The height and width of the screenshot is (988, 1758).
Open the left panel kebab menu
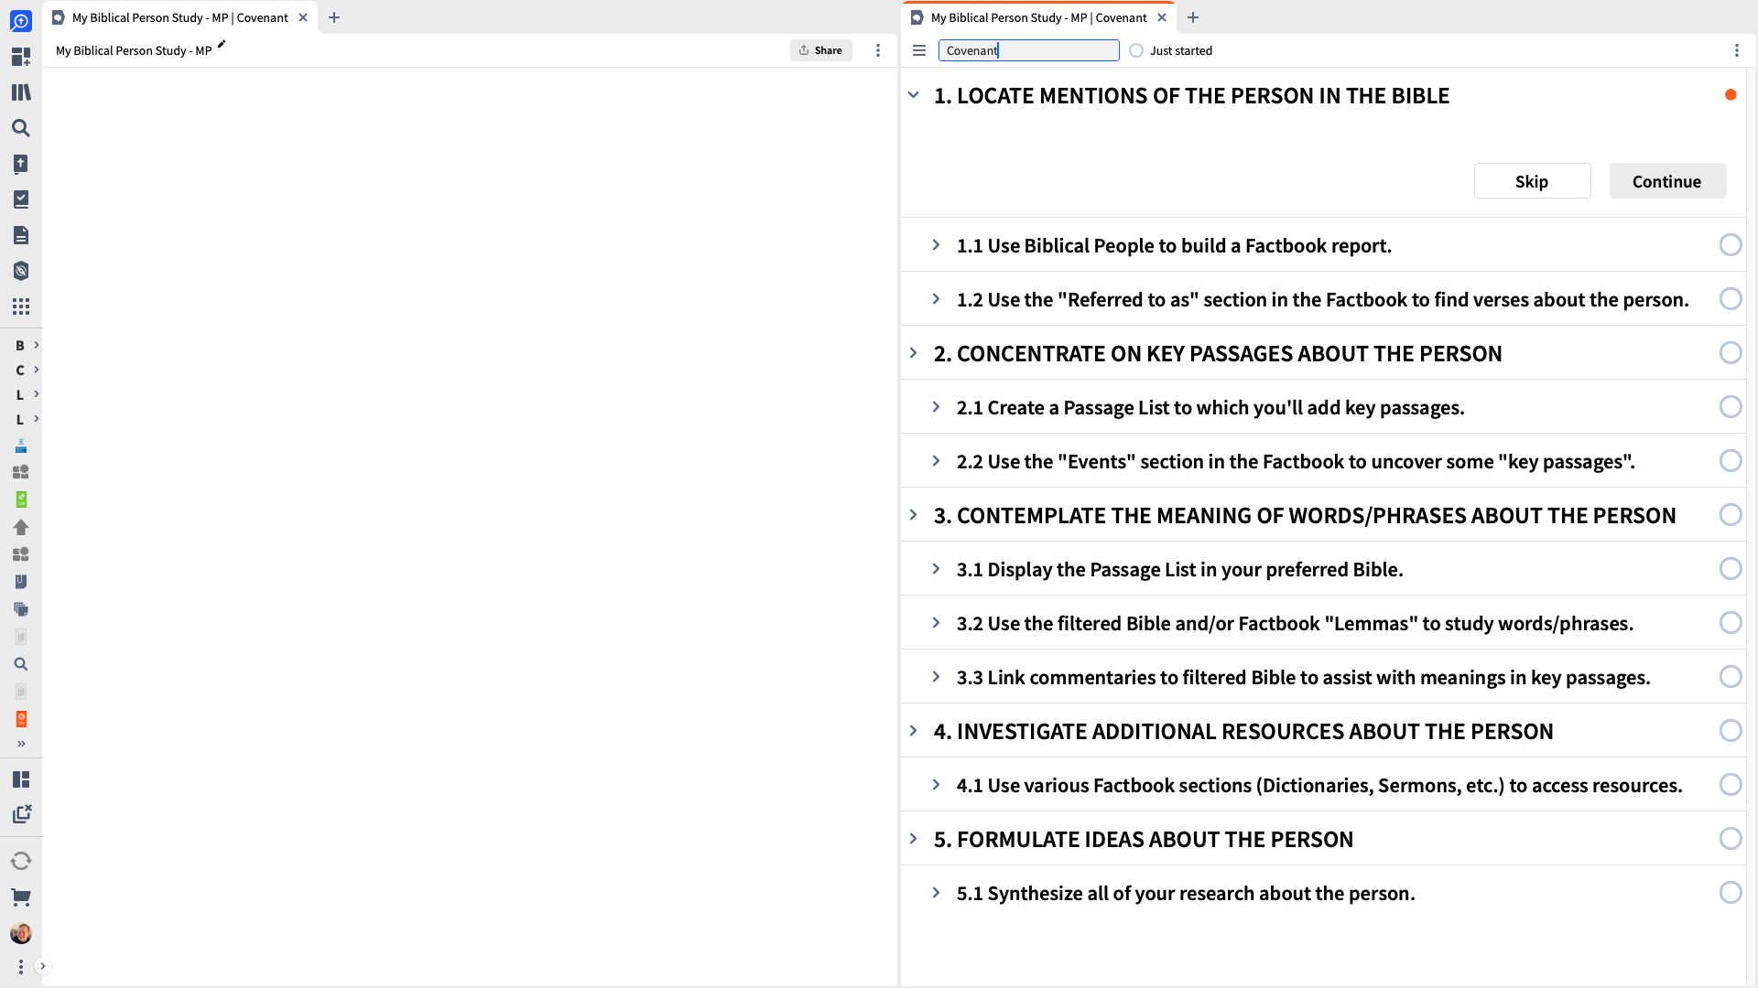point(877,50)
